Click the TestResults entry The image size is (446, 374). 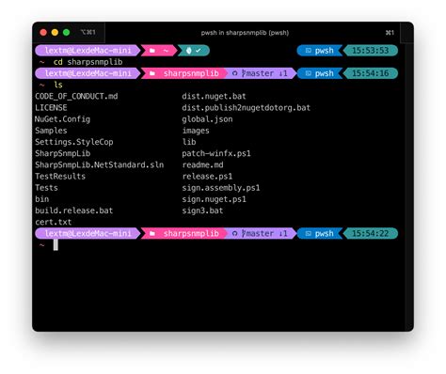60,177
